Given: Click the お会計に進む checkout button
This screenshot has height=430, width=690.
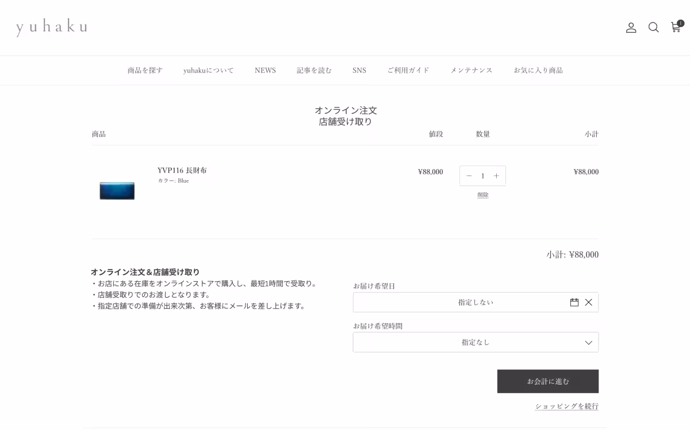Looking at the screenshot, I should (x=547, y=381).
